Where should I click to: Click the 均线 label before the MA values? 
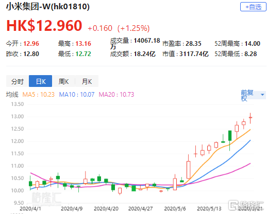12,95
